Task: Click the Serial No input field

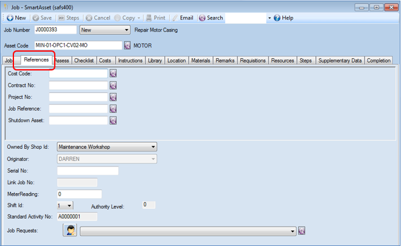Action: click(x=88, y=171)
